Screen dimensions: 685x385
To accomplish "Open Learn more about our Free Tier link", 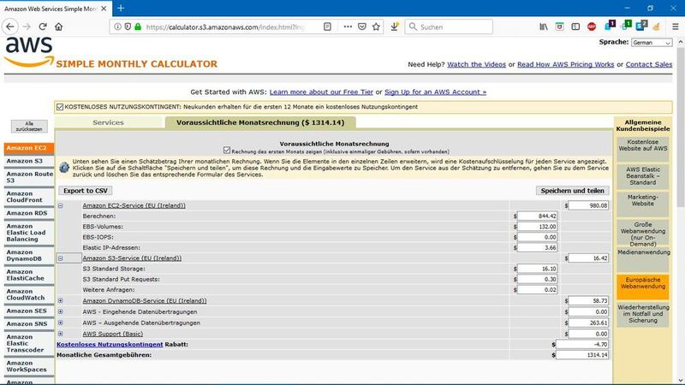I will click(x=321, y=92).
